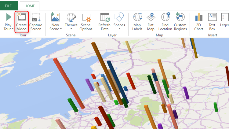Switch to the HOME tab
The image size is (229, 129).
click(29, 6)
